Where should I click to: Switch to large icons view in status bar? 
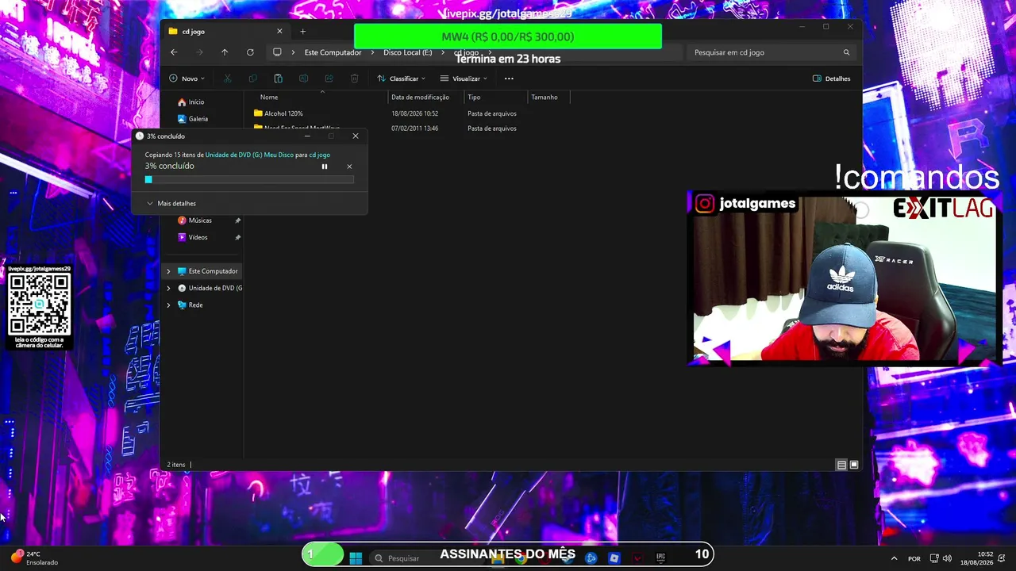[x=854, y=465]
